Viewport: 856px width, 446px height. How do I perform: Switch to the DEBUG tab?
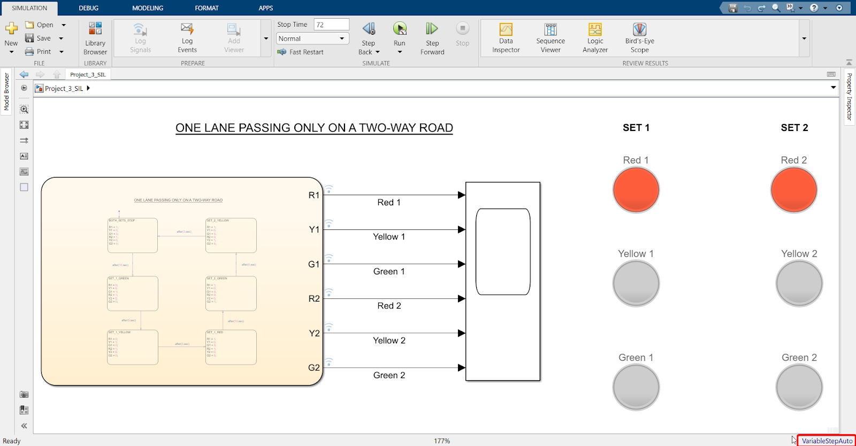pyautogui.click(x=89, y=8)
